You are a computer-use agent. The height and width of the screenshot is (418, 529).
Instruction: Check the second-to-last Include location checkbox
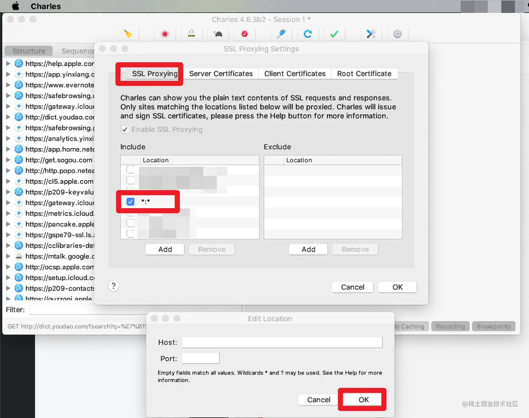pyautogui.click(x=130, y=223)
